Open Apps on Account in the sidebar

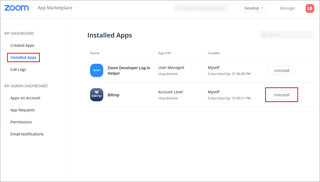(x=25, y=98)
